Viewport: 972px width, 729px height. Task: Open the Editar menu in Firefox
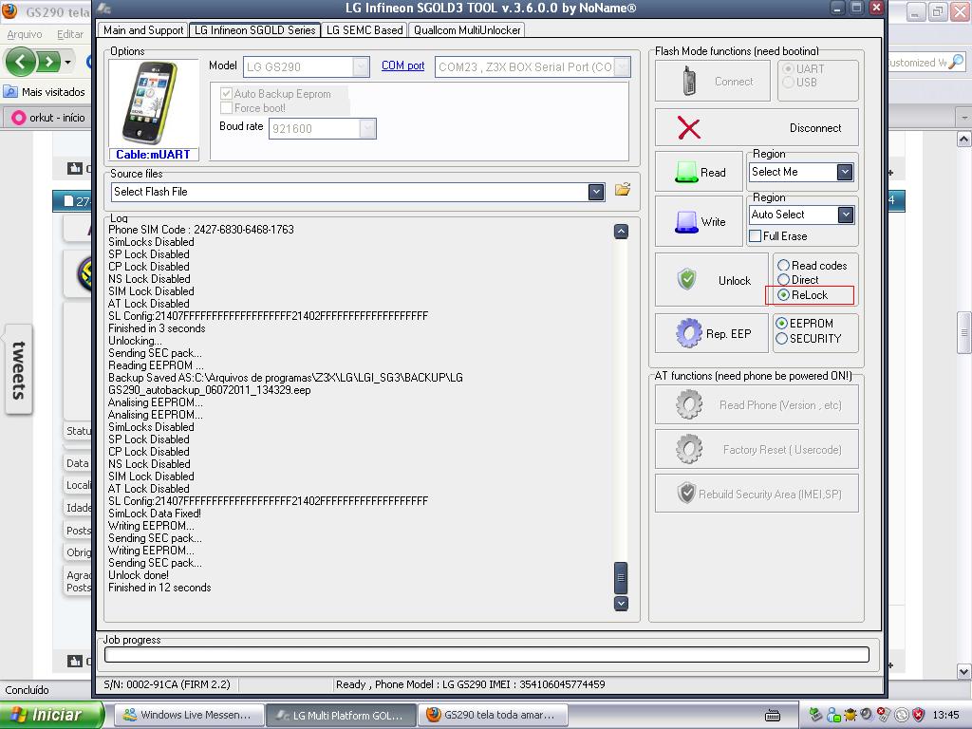point(70,34)
